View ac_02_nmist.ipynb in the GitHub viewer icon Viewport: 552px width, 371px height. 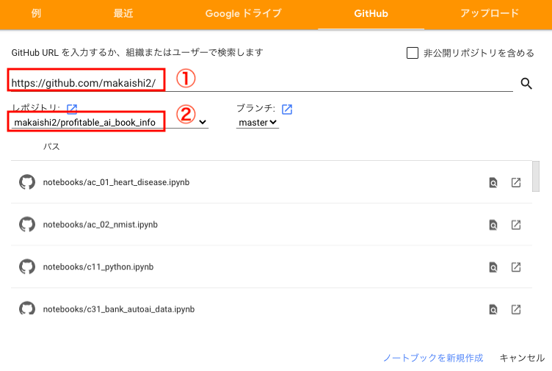click(x=493, y=225)
